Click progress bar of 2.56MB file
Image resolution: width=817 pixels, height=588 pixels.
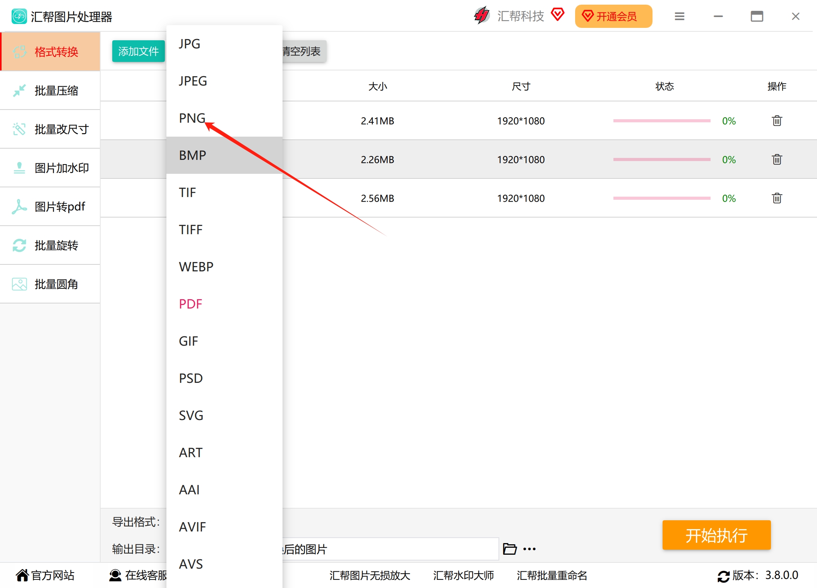662,198
